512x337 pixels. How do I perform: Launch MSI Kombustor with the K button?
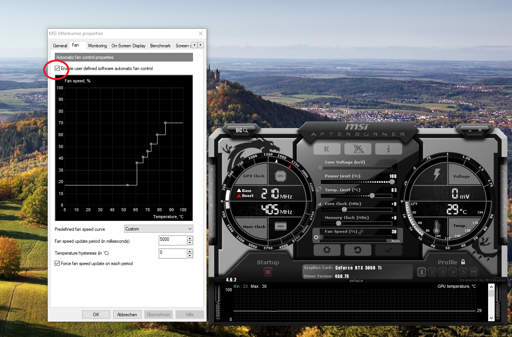tap(327, 148)
